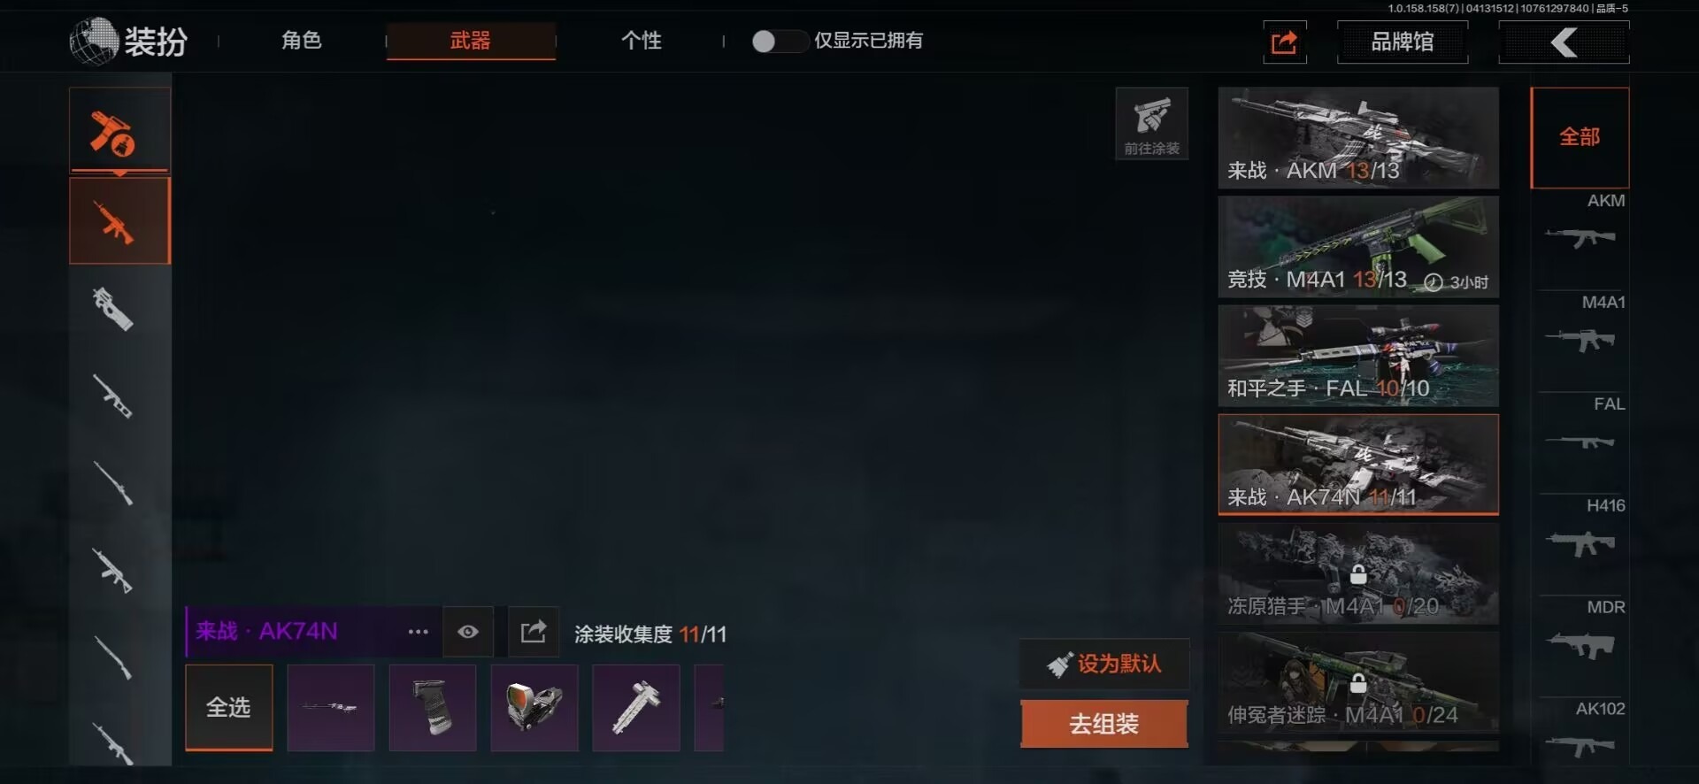
Task: Share the 来战·AK74N skin set
Action: tap(534, 631)
